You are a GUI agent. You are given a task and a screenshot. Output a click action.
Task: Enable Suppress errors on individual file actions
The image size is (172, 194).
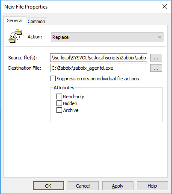click(x=53, y=79)
